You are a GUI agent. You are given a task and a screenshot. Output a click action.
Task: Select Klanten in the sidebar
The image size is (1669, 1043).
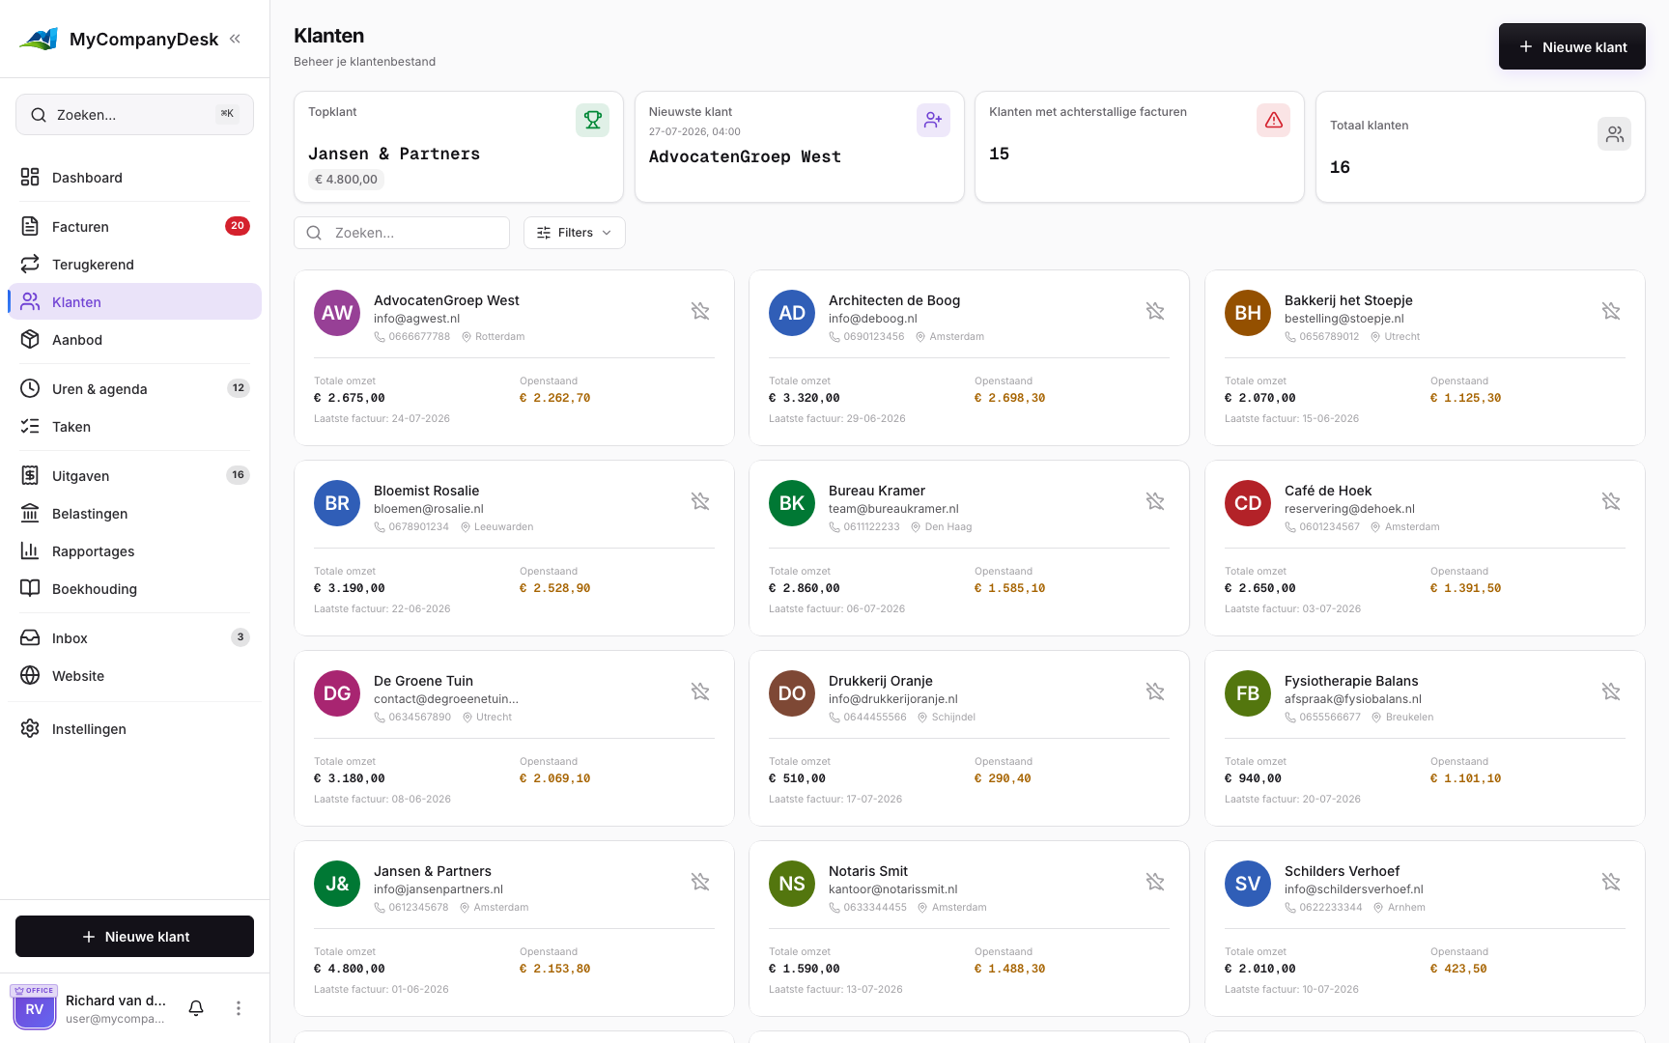coord(134,302)
